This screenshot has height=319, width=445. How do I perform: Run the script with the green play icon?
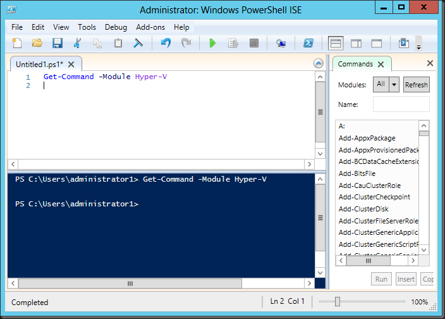pyautogui.click(x=212, y=43)
